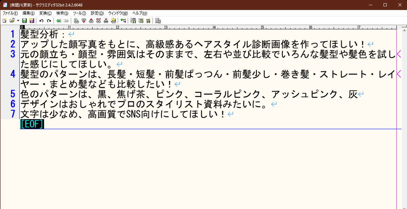Click the text まとめ髪なども比較したい!
This screenshot has height=209, width=407.
click(112, 84)
